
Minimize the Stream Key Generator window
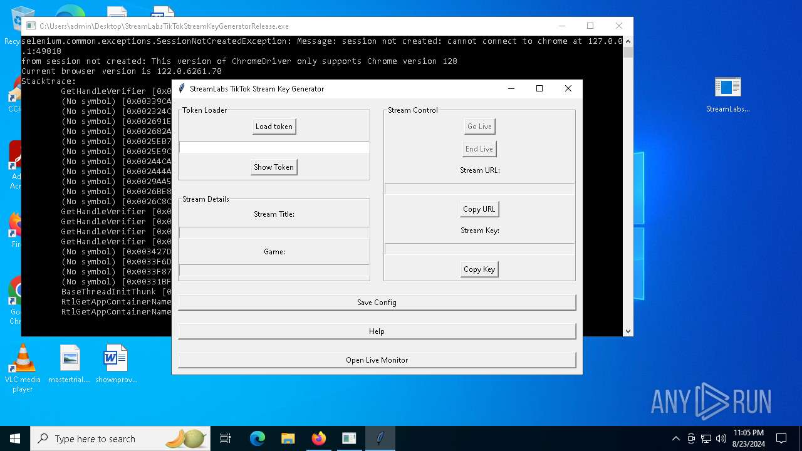[x=511, y=88]
